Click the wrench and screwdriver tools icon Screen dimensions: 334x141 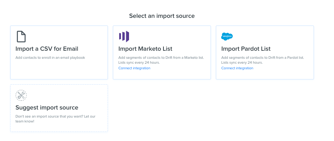tap(21, 95)
